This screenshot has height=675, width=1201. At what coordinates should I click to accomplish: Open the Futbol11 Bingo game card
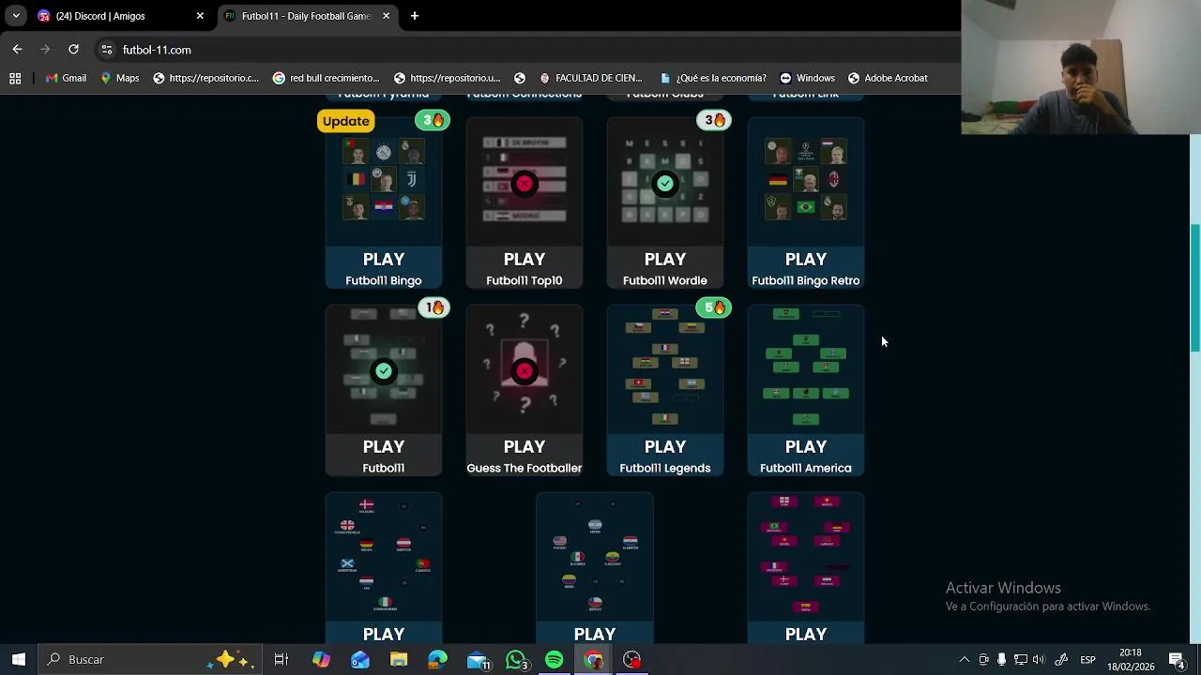coord(384,202)
